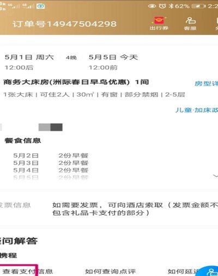Tap 如何延迟 FAQ item

pos(182,271)
